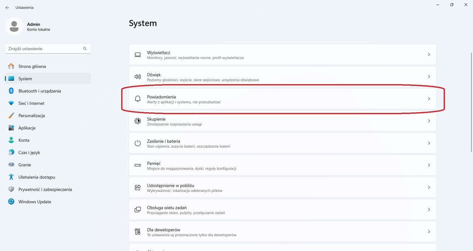
Task: Open Pamięć via its right chevron
Action: (429, 165)
